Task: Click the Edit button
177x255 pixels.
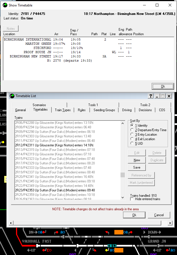Action: click(137, 153)
